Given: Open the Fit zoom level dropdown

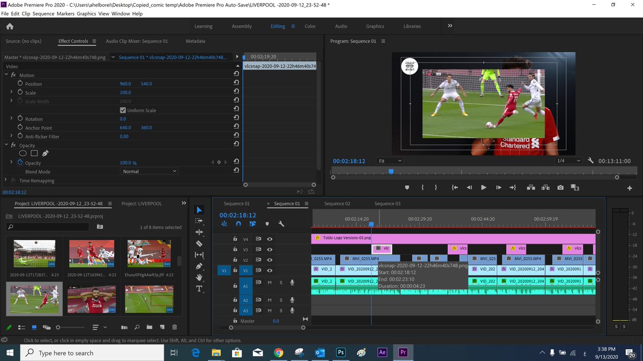Looking at the screenshot, I should [x=388, y=160].
